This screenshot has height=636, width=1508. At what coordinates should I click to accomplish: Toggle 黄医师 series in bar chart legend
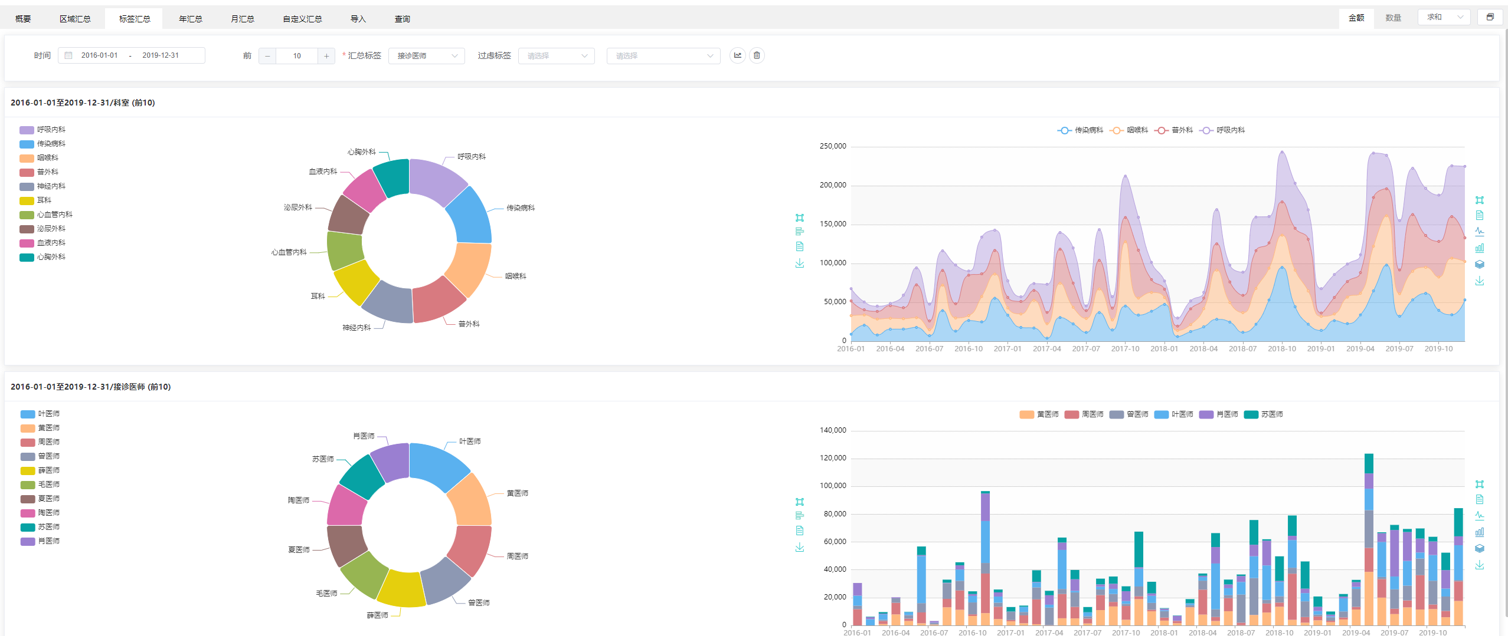[1039, 414]
